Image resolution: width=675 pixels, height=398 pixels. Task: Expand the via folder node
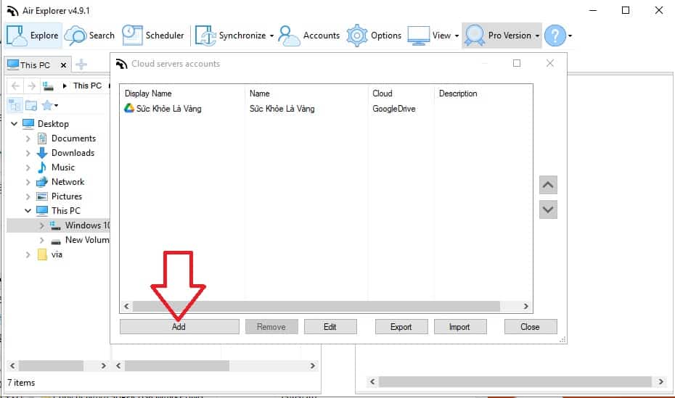tap(28, 254)
